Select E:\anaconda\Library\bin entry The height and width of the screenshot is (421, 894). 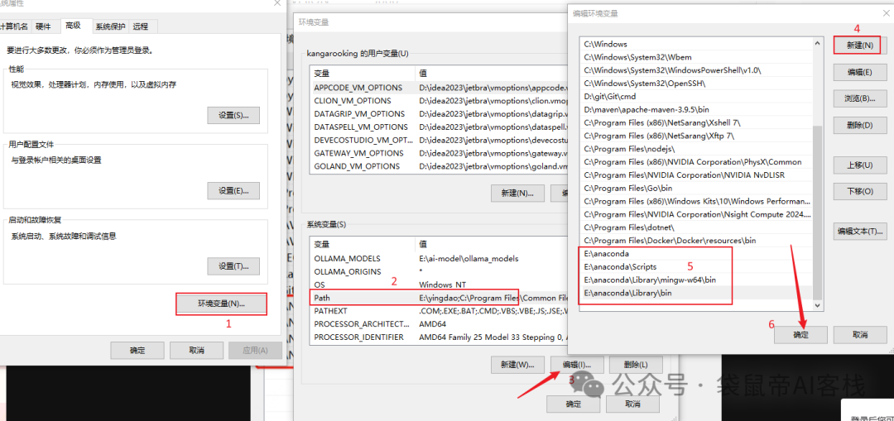click(695, 293)
